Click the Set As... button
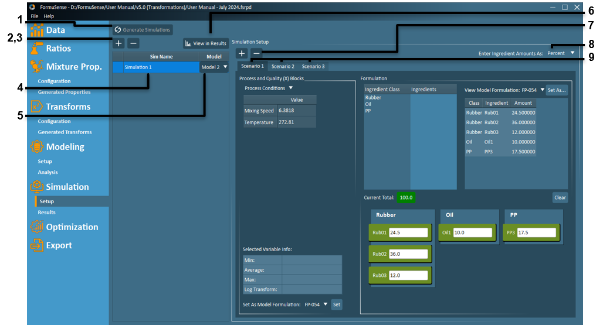The width and height of the screenshot is (603, 325). pyautogui.click(x=557, y=90)
